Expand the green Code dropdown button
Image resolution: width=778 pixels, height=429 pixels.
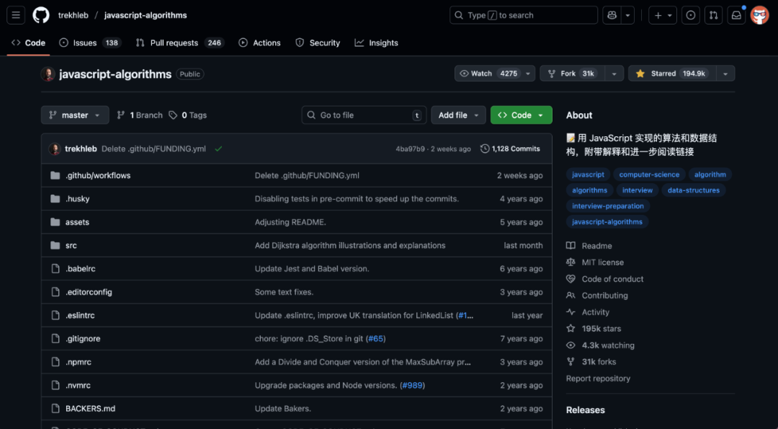coord(522,115)
